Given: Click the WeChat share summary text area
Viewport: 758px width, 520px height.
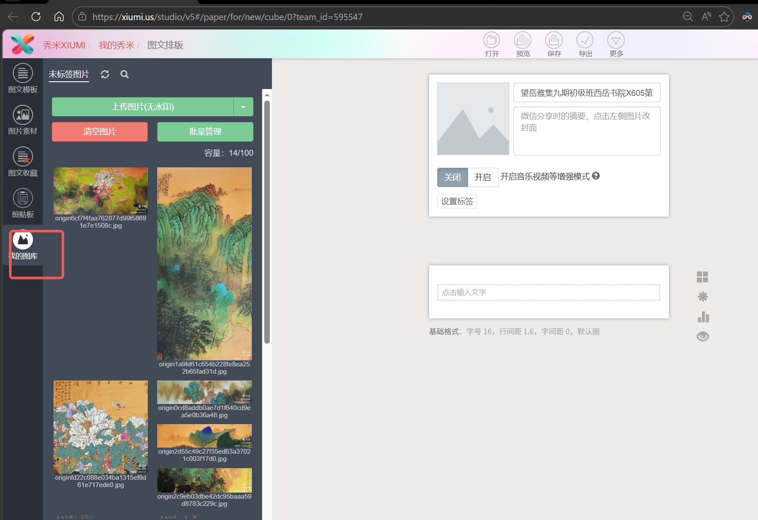Looking at the screenshot, I should (587, 131).
